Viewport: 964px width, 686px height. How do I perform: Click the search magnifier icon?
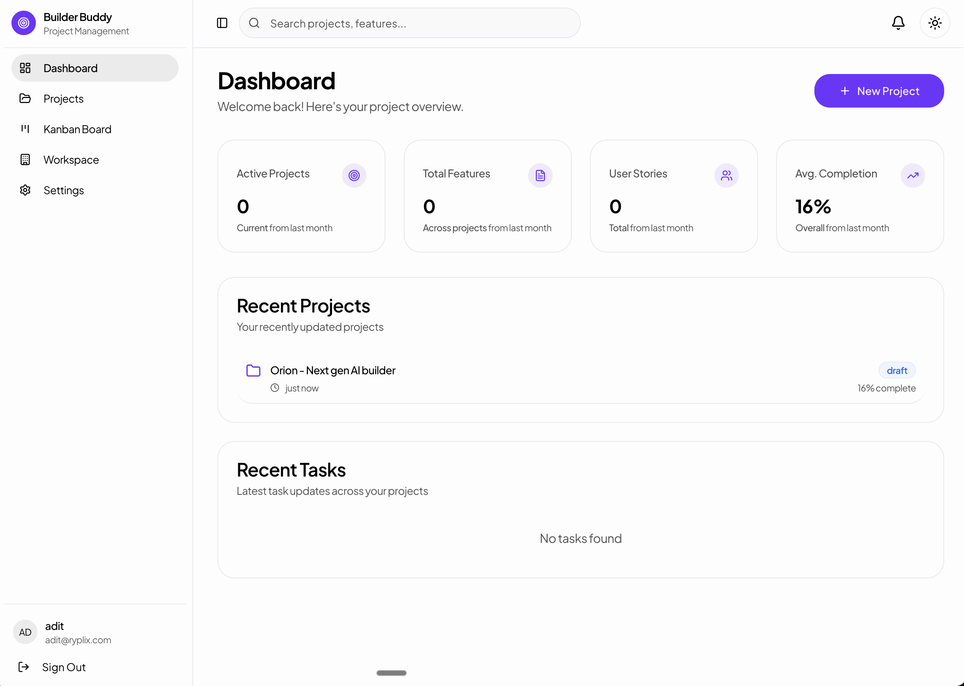[254, 23]
